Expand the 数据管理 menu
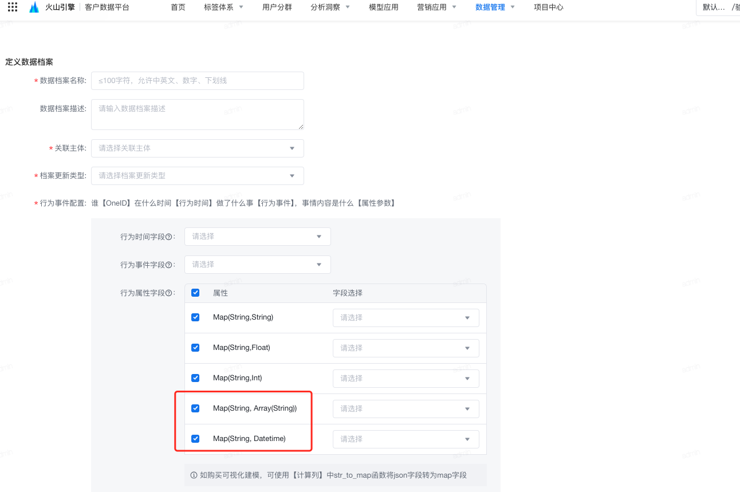Screen dimensions: 740x492 (x=495, y=7)
